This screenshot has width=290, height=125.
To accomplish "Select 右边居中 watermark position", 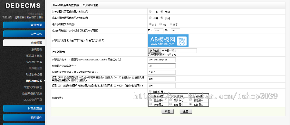I will click(190, 100).
